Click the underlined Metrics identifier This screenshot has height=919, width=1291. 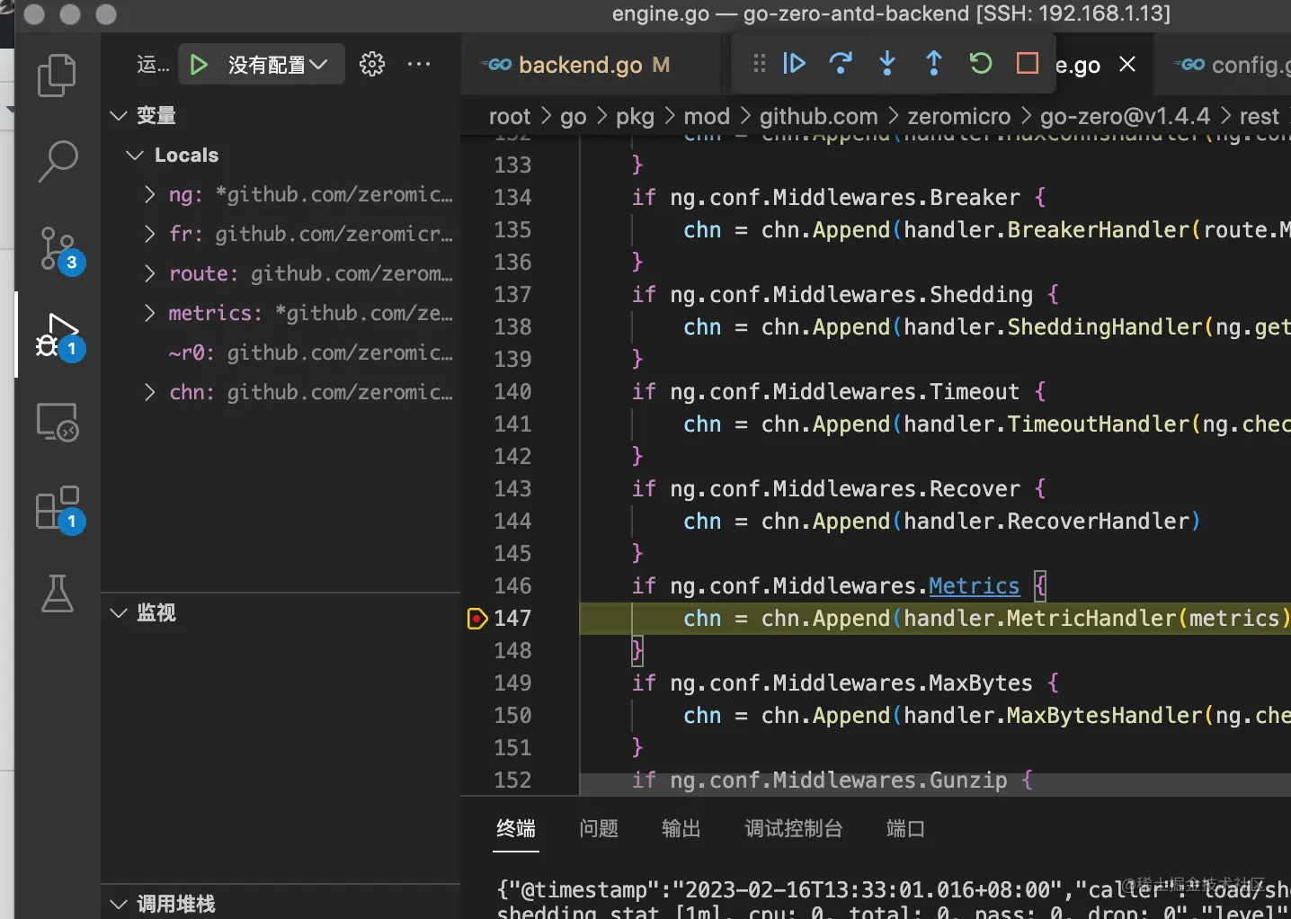coord(975,586)
